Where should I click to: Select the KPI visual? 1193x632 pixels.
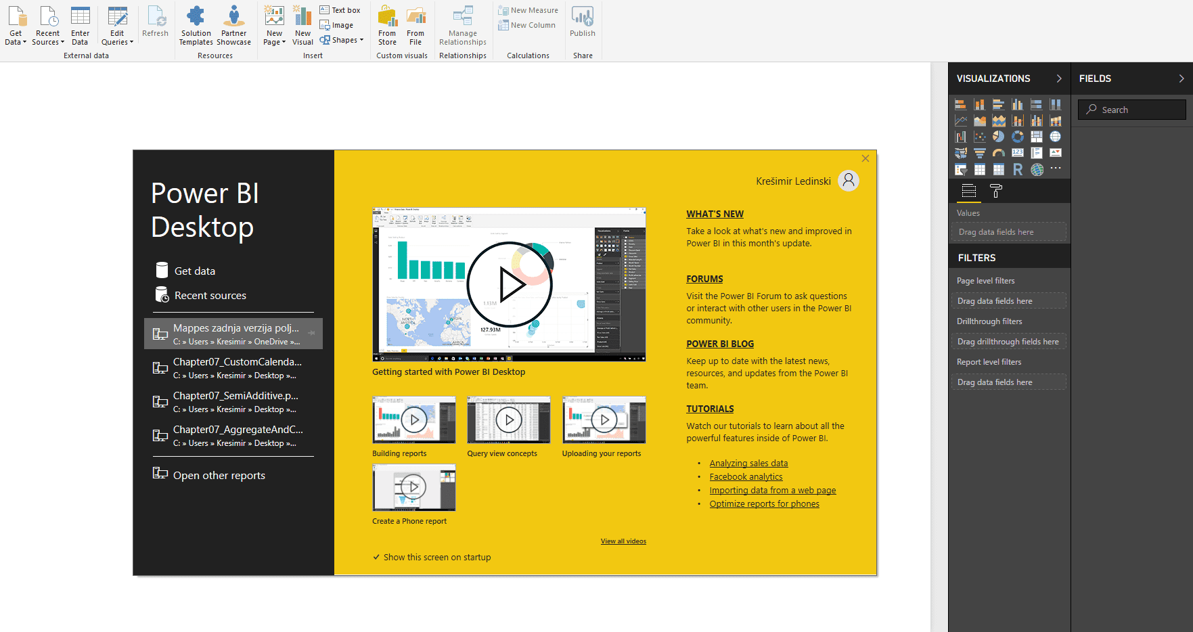(1055, 153)
